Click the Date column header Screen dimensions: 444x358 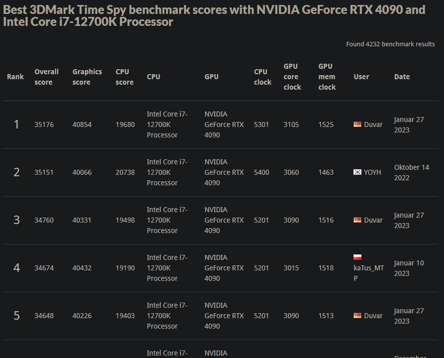[x=402, y=77]
